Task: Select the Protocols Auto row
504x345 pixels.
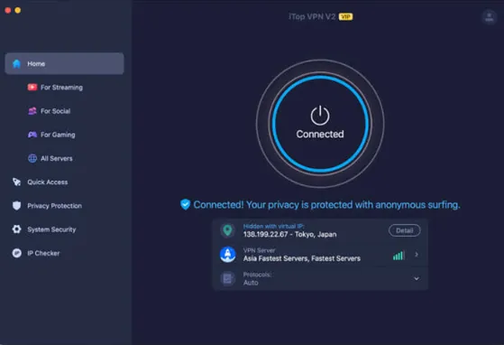Action: (x=320, y=278)
